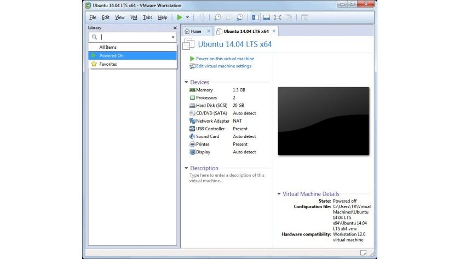Screen dimensions: 460x259
Task: Close the Ubuntu 14.04 LTS x64 tab
Action: [274, 31]
